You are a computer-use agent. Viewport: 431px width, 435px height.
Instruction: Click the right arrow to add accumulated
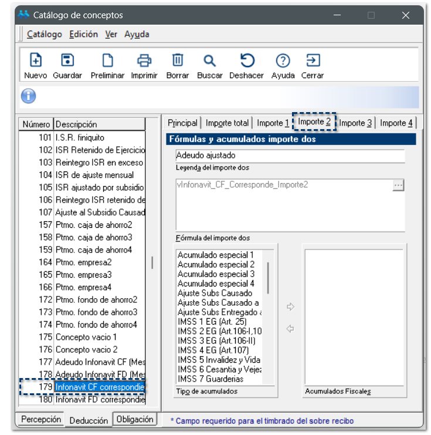point(290,307)
